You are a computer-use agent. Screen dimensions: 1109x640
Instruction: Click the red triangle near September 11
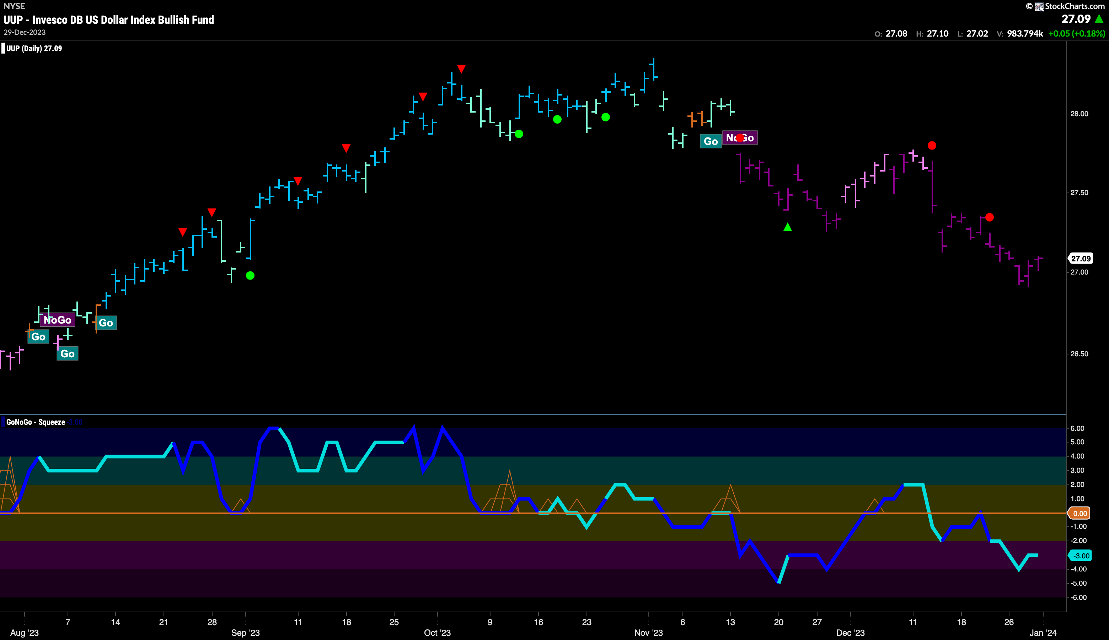(298, 181)
